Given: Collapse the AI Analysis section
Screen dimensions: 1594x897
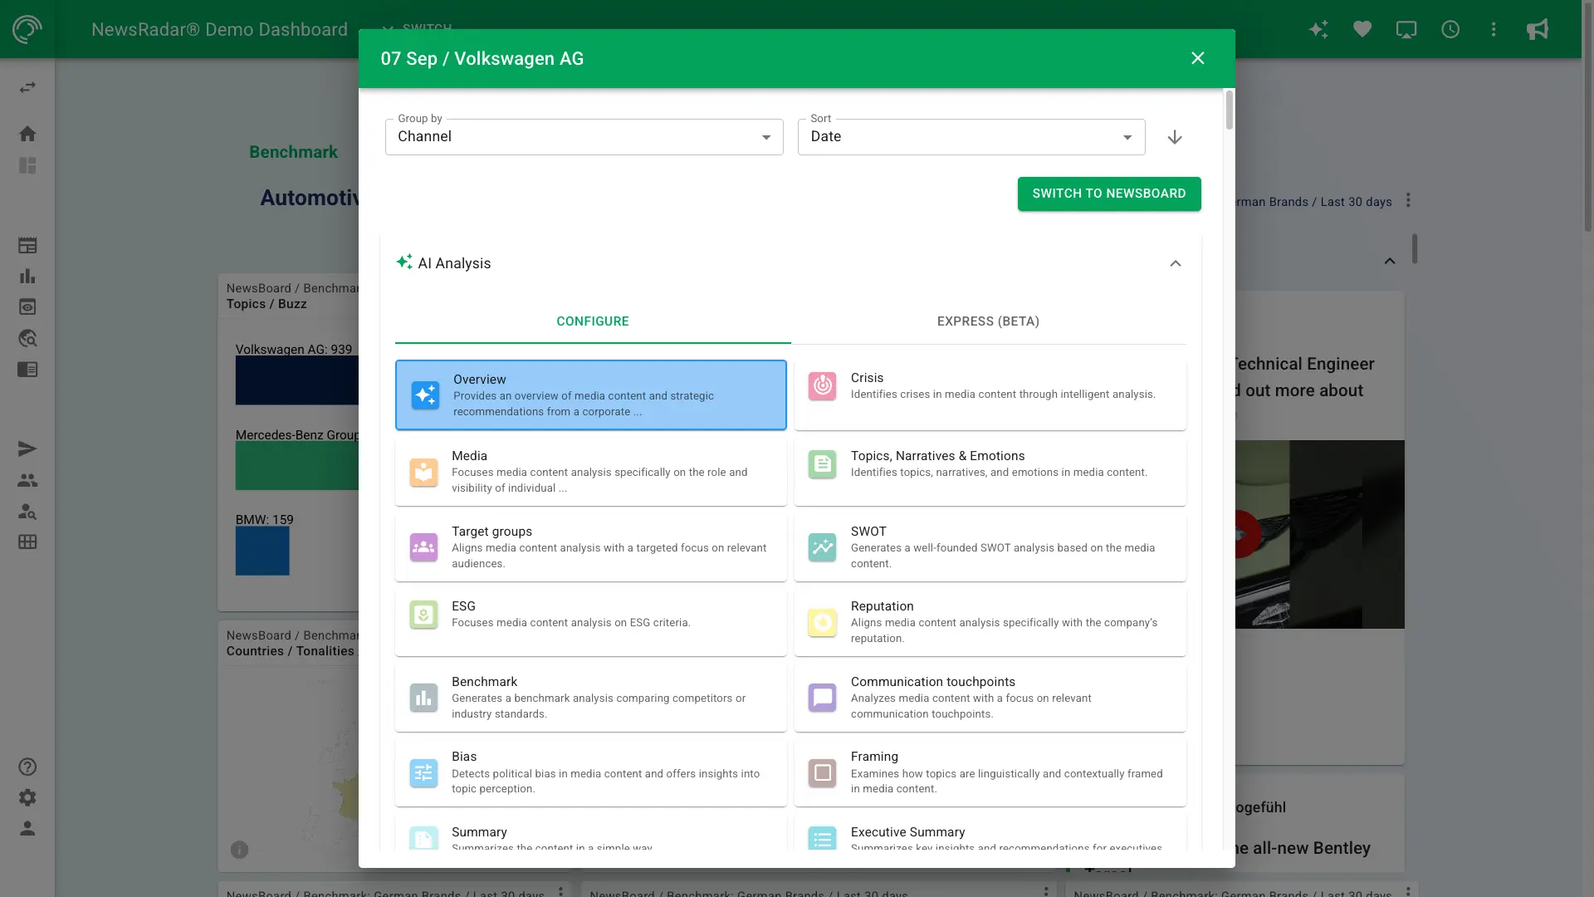Looking at the screenshot, I should (1176, 263).
